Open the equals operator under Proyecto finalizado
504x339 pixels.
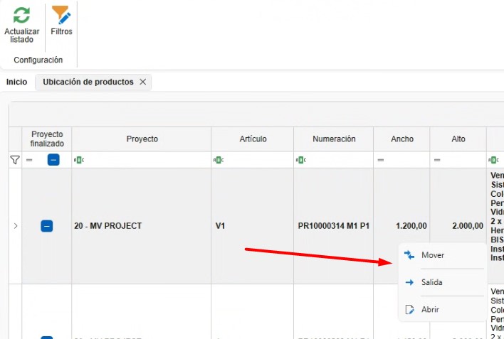coord(29,160)
